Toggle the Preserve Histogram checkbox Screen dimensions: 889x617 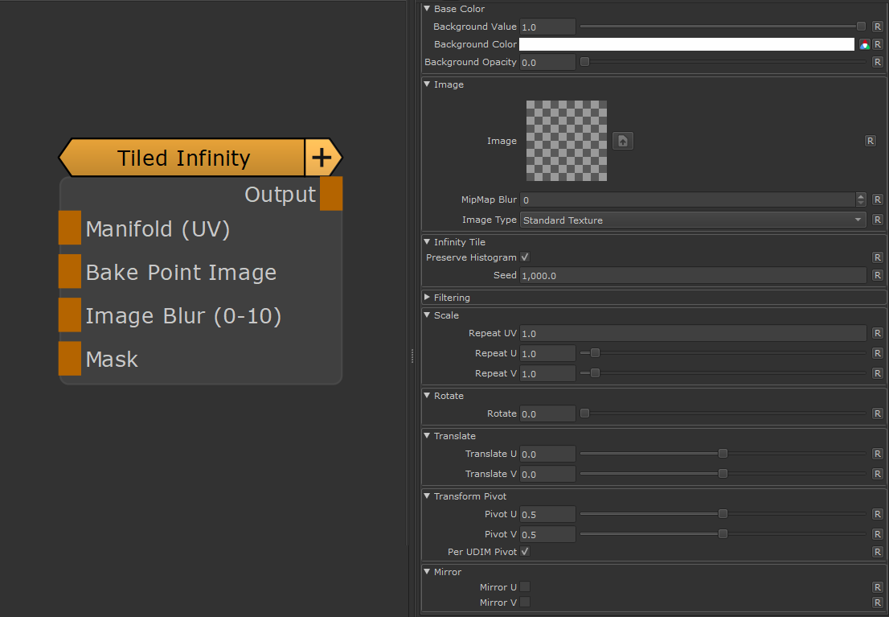525,257
